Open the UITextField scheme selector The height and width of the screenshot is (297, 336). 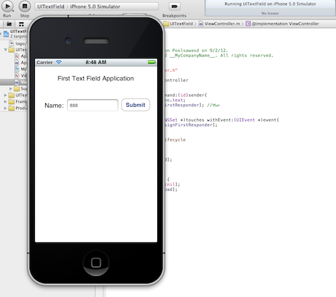click(x=50, y=7)
